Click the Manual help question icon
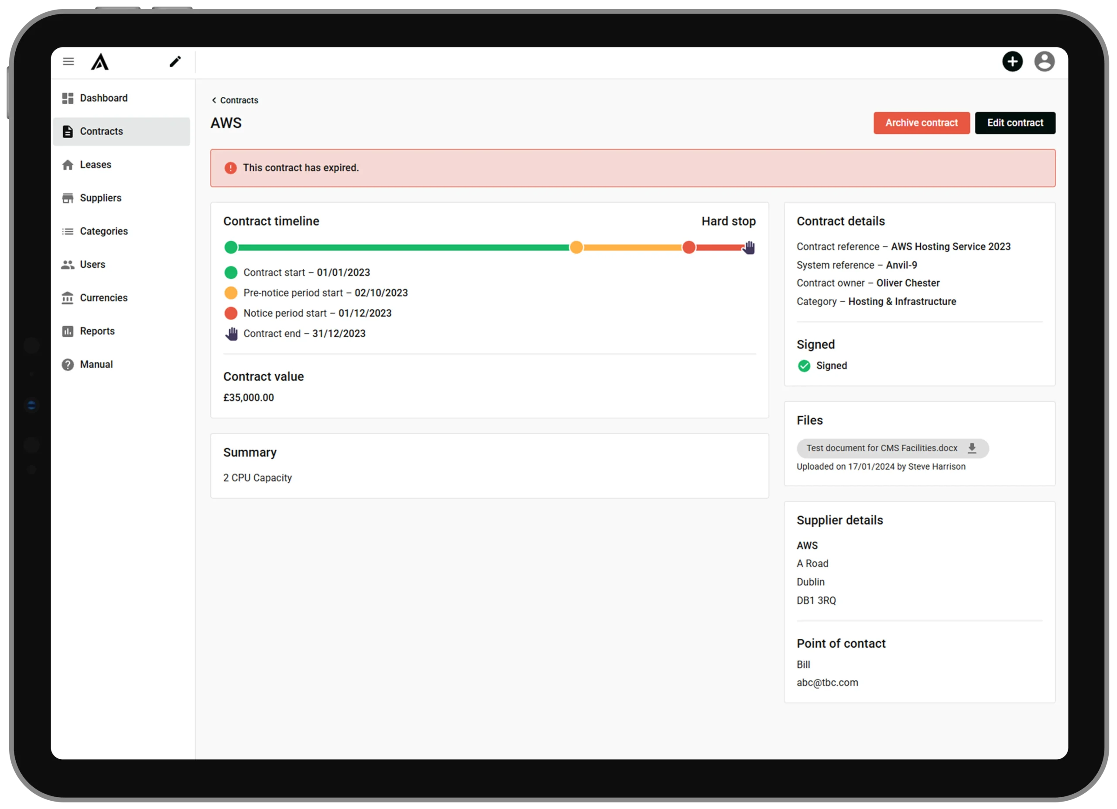1117x809 pixels. point(68,364)
